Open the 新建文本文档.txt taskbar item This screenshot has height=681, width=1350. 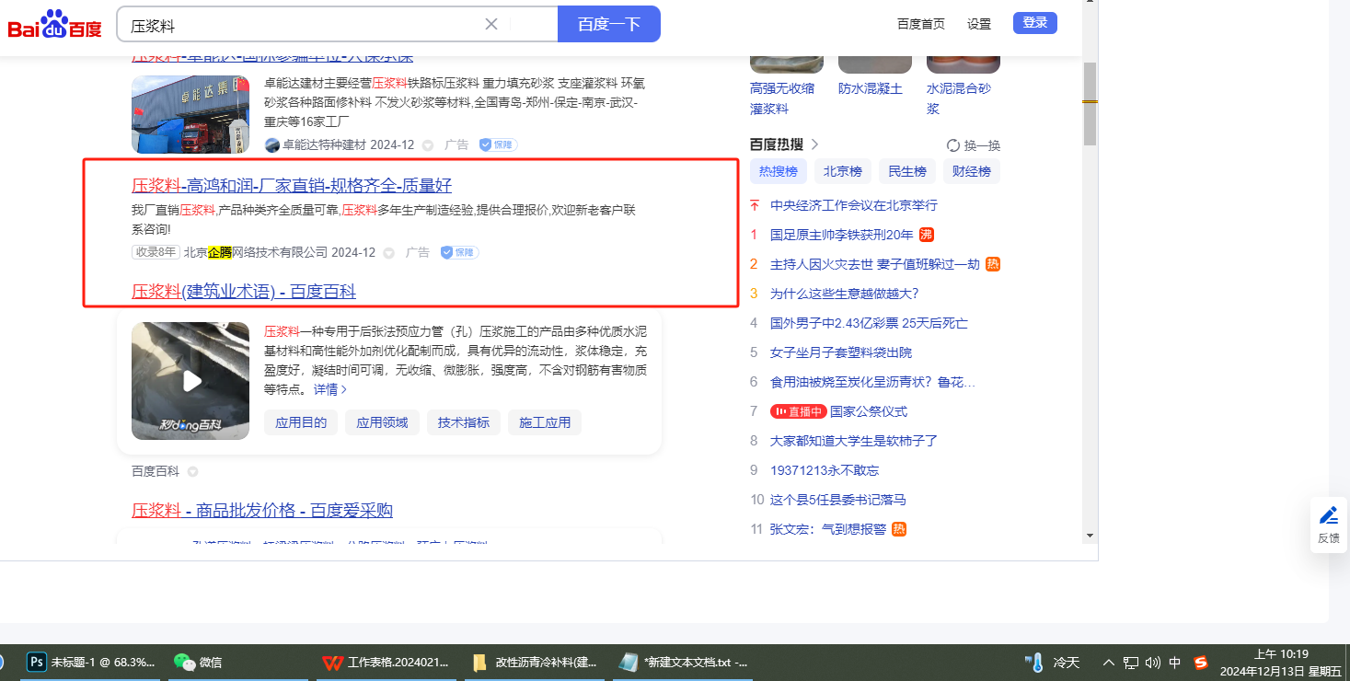point(683,662)
